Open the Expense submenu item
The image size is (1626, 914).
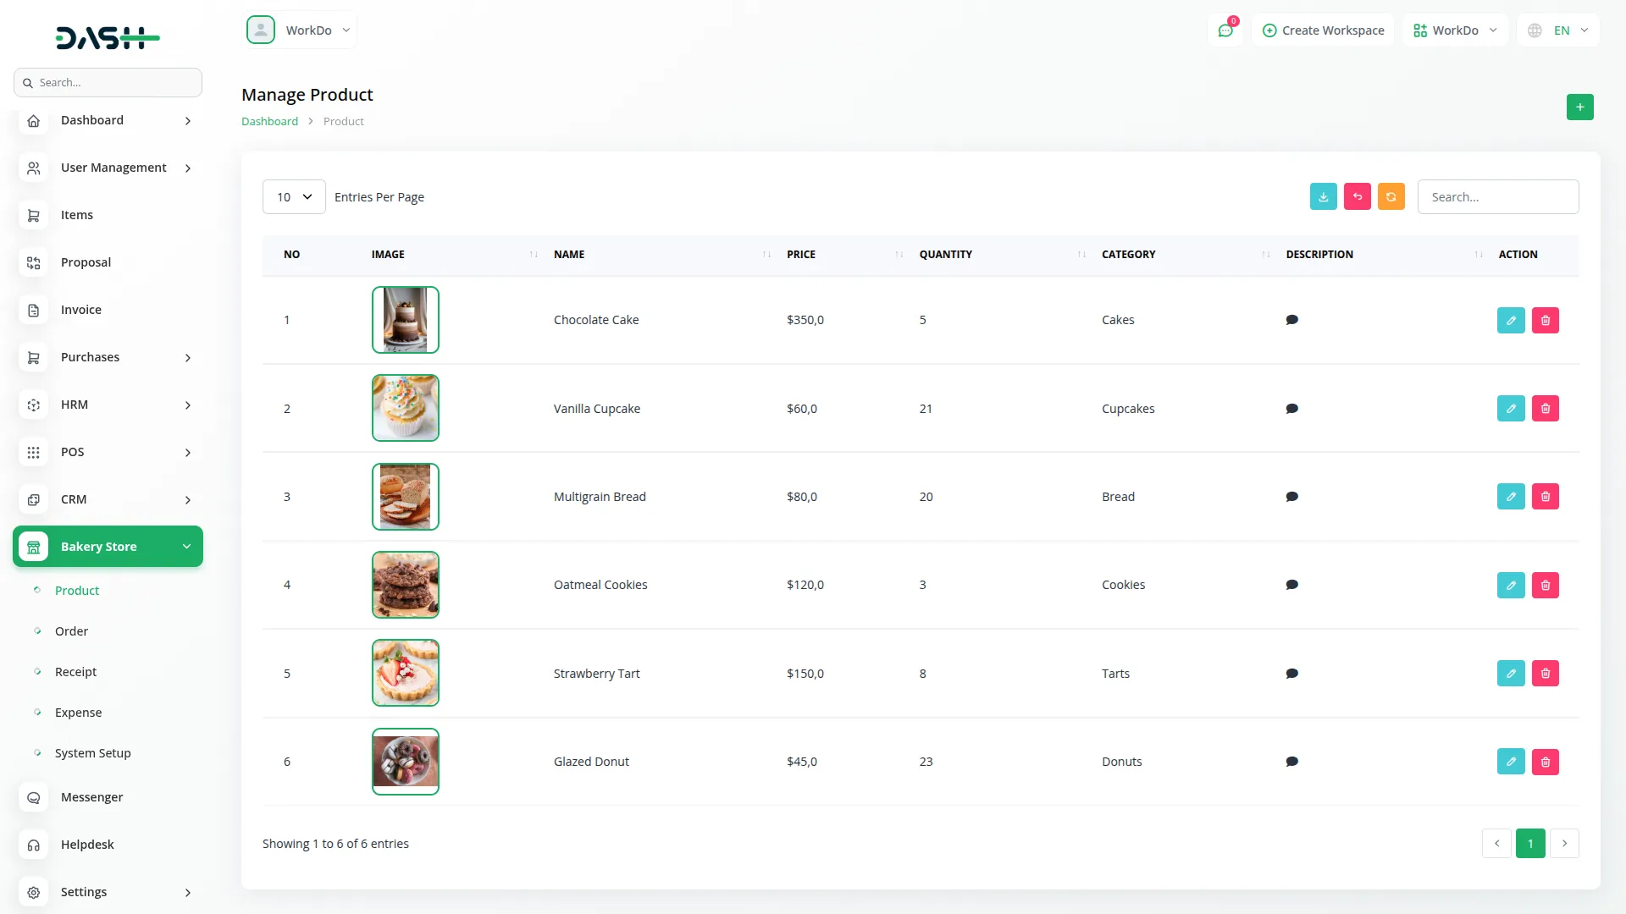(x=78, y=713)
